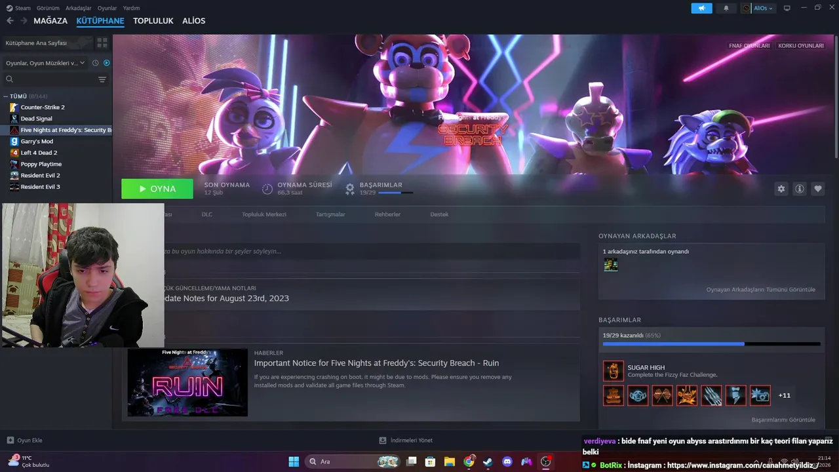Switch library to grid collections view

[102, 43]
